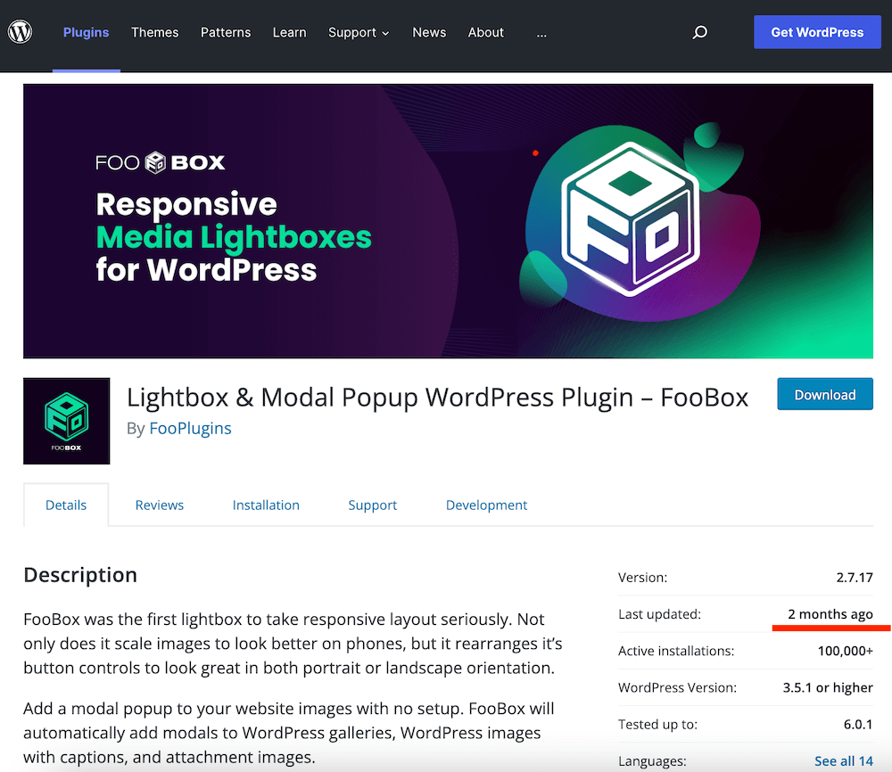Open the News navigation item

429,32
